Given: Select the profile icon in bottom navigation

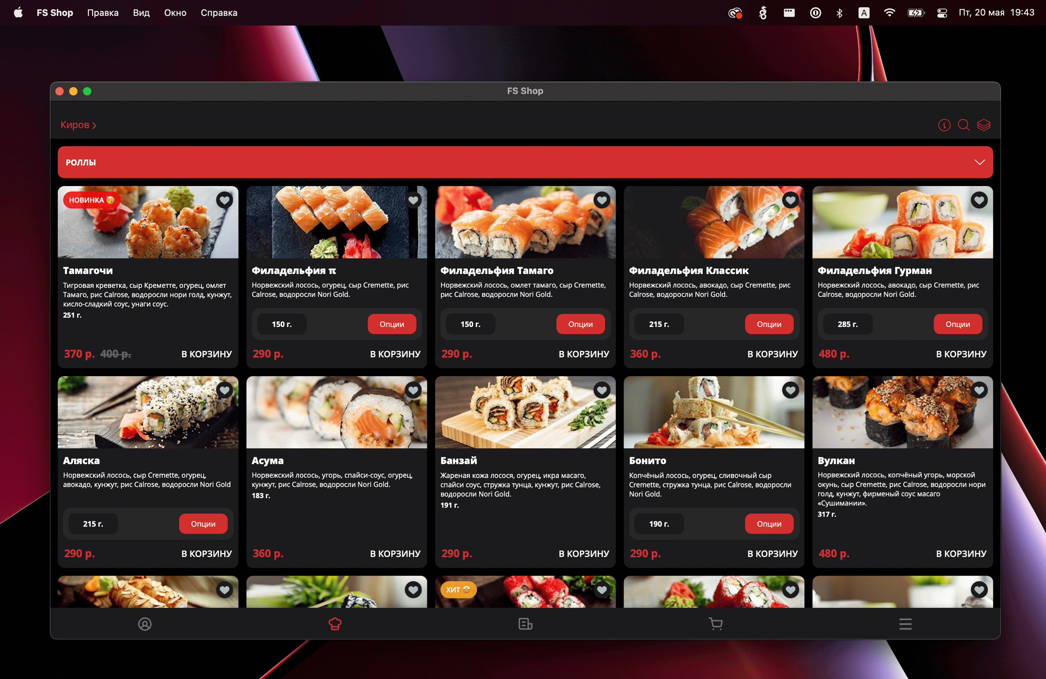Looking at the screenshot, I should pos(145,624).
